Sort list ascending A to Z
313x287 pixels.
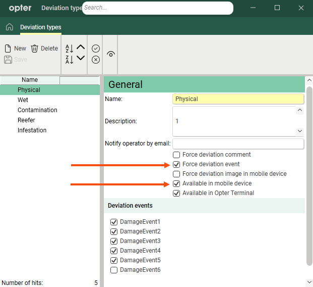(x=70, y=49)
